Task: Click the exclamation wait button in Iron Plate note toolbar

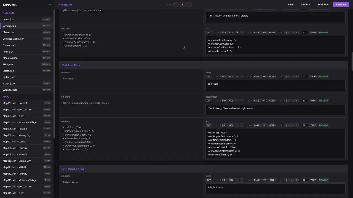Action: (296, 125)
